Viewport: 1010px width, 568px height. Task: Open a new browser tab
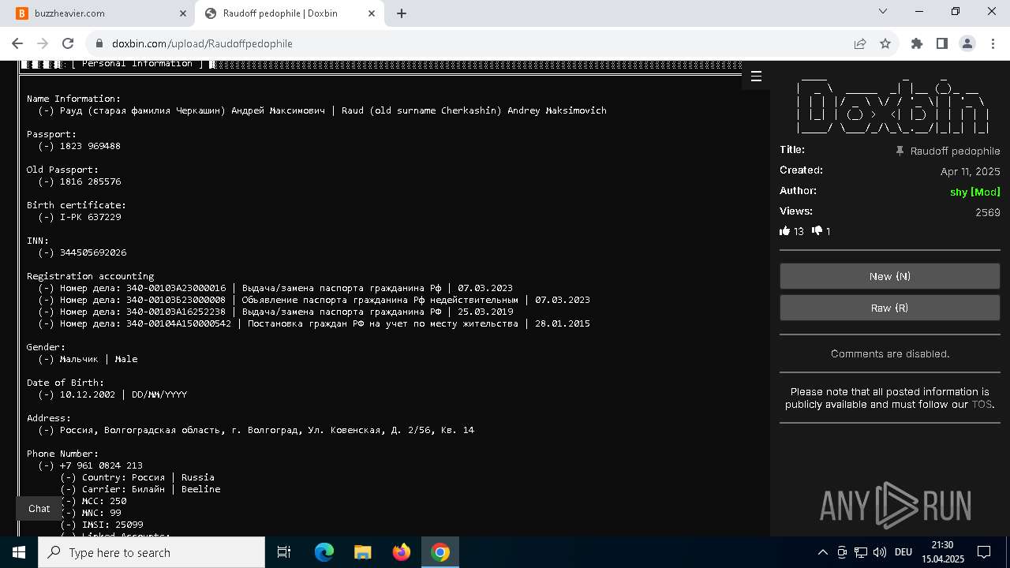[x=402, y=13]
